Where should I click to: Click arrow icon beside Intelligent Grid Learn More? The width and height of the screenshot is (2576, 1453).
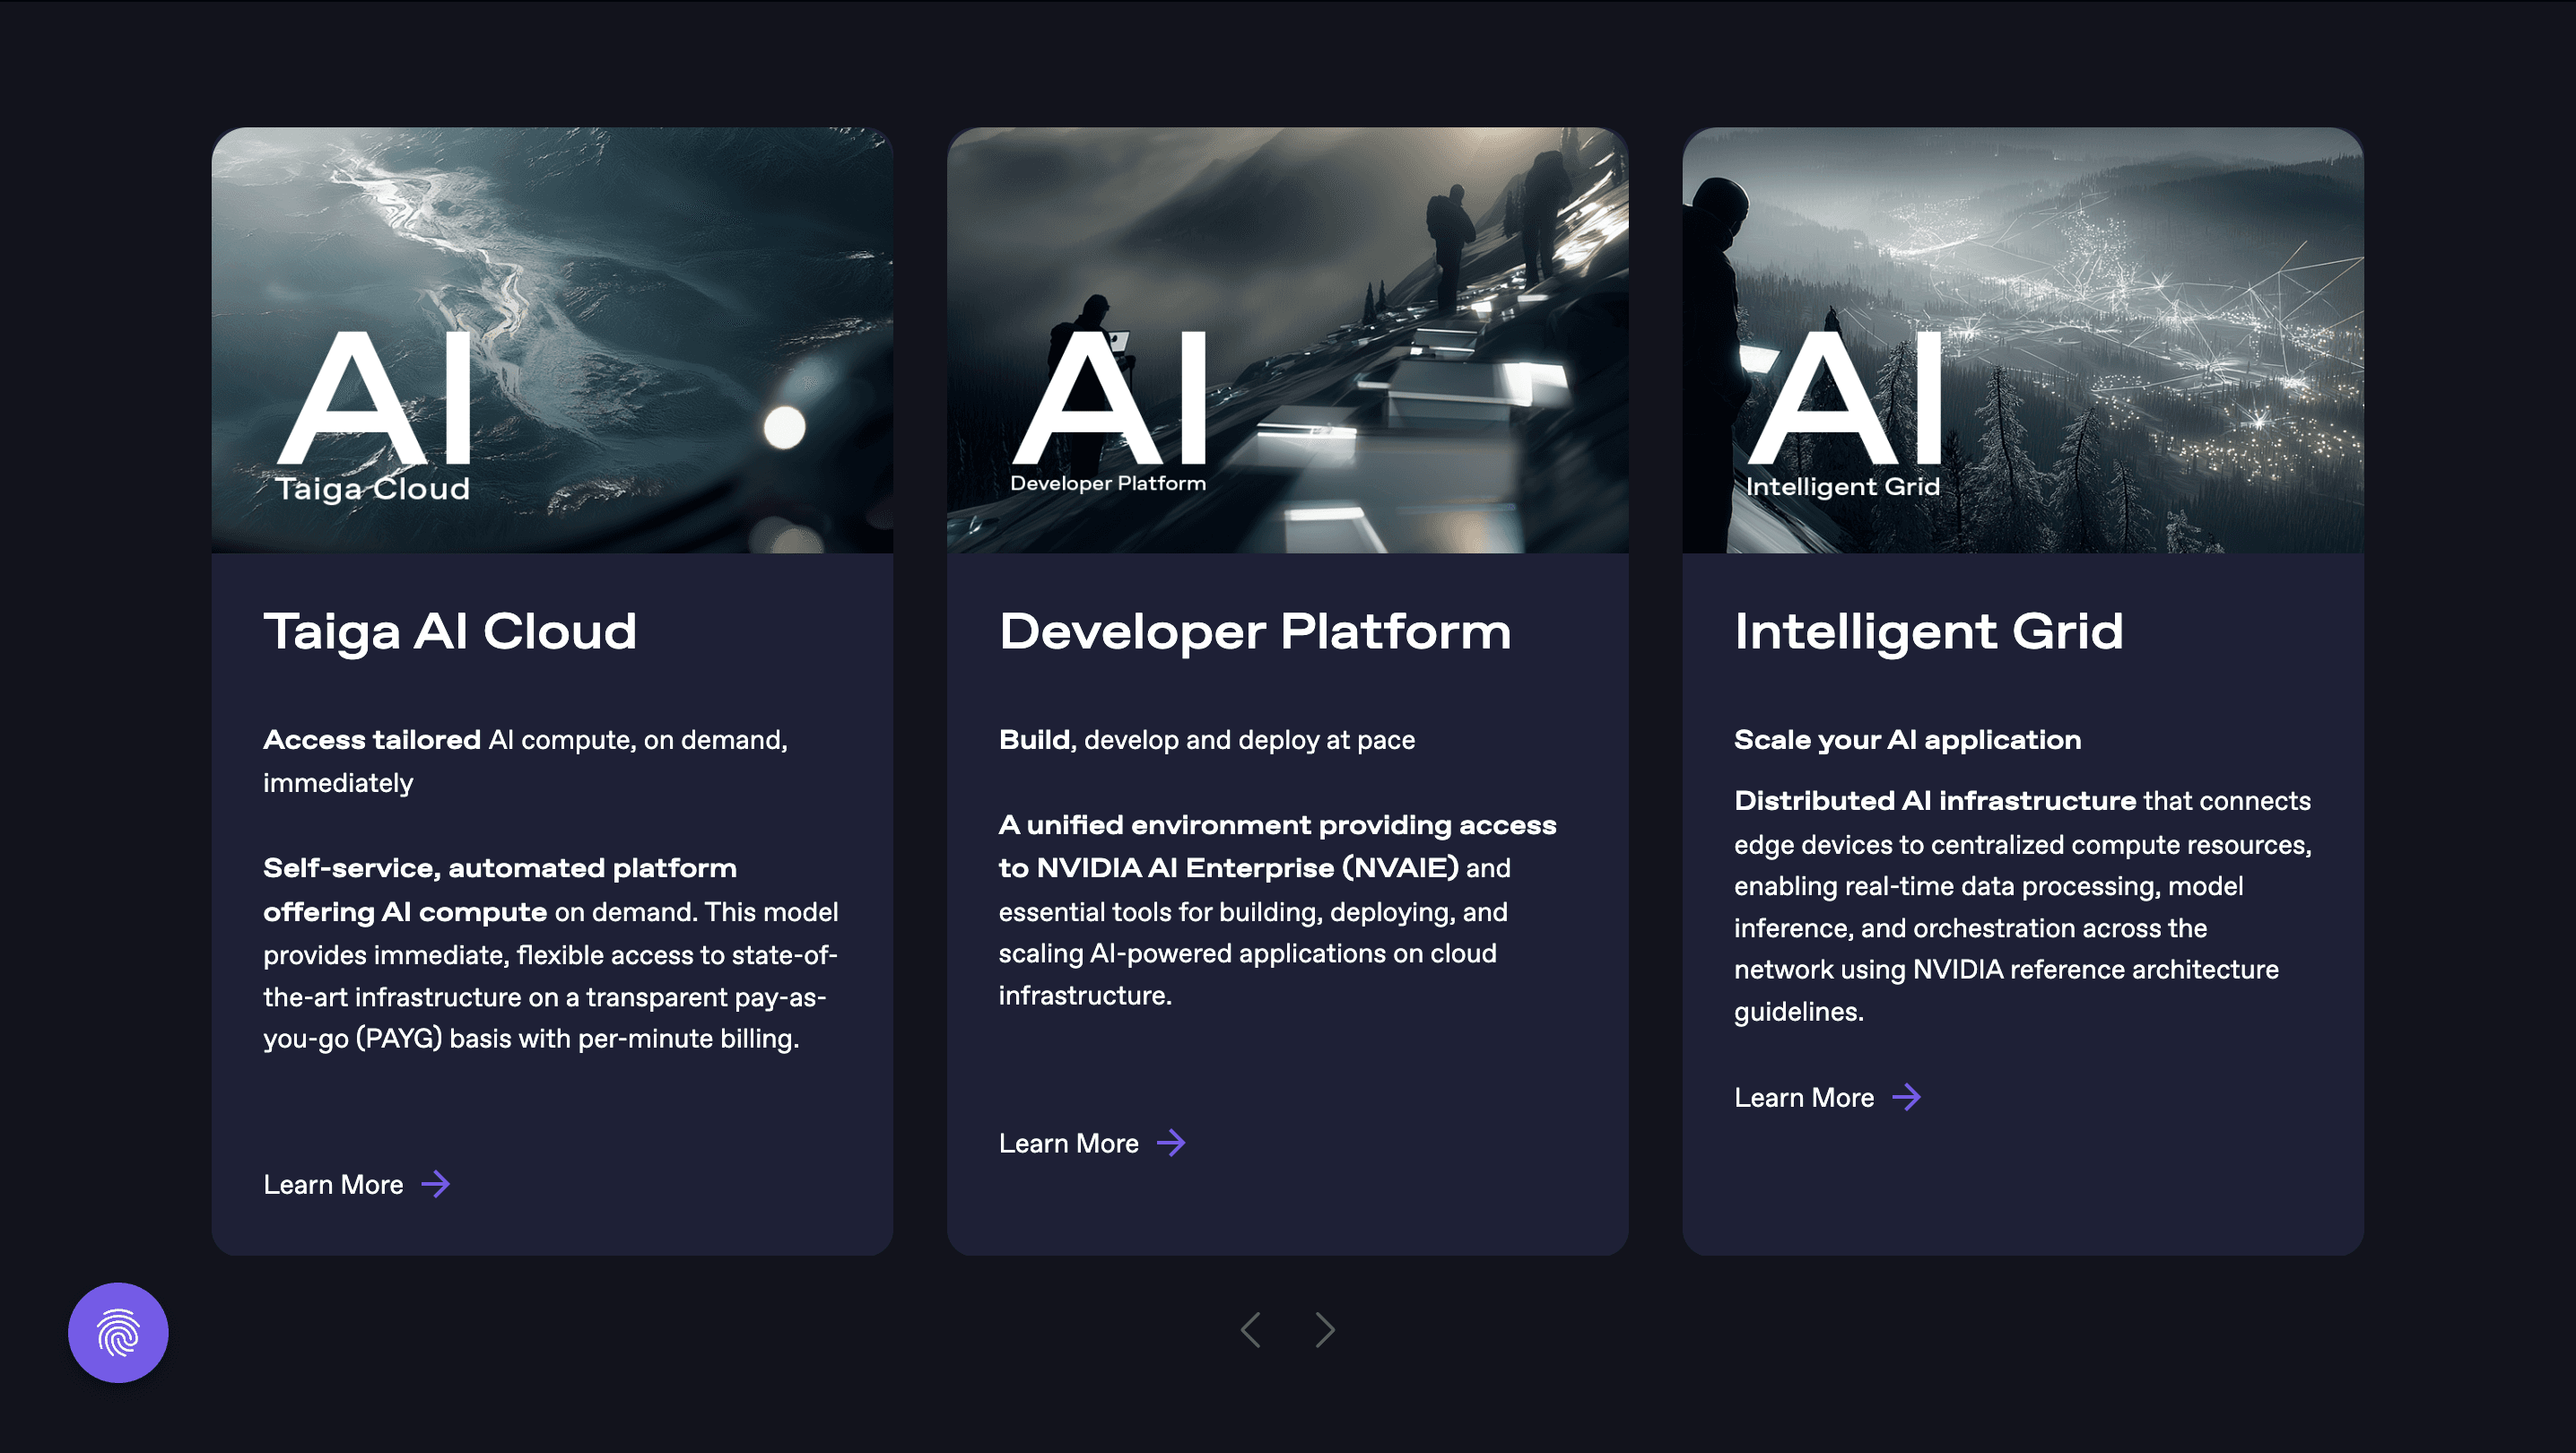coord(1906,1097)
